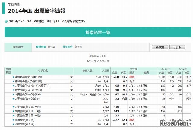The height and width of the screenshot is (130, 193).
Task: Click the 入試日 column header
Action: coord(106,71)
